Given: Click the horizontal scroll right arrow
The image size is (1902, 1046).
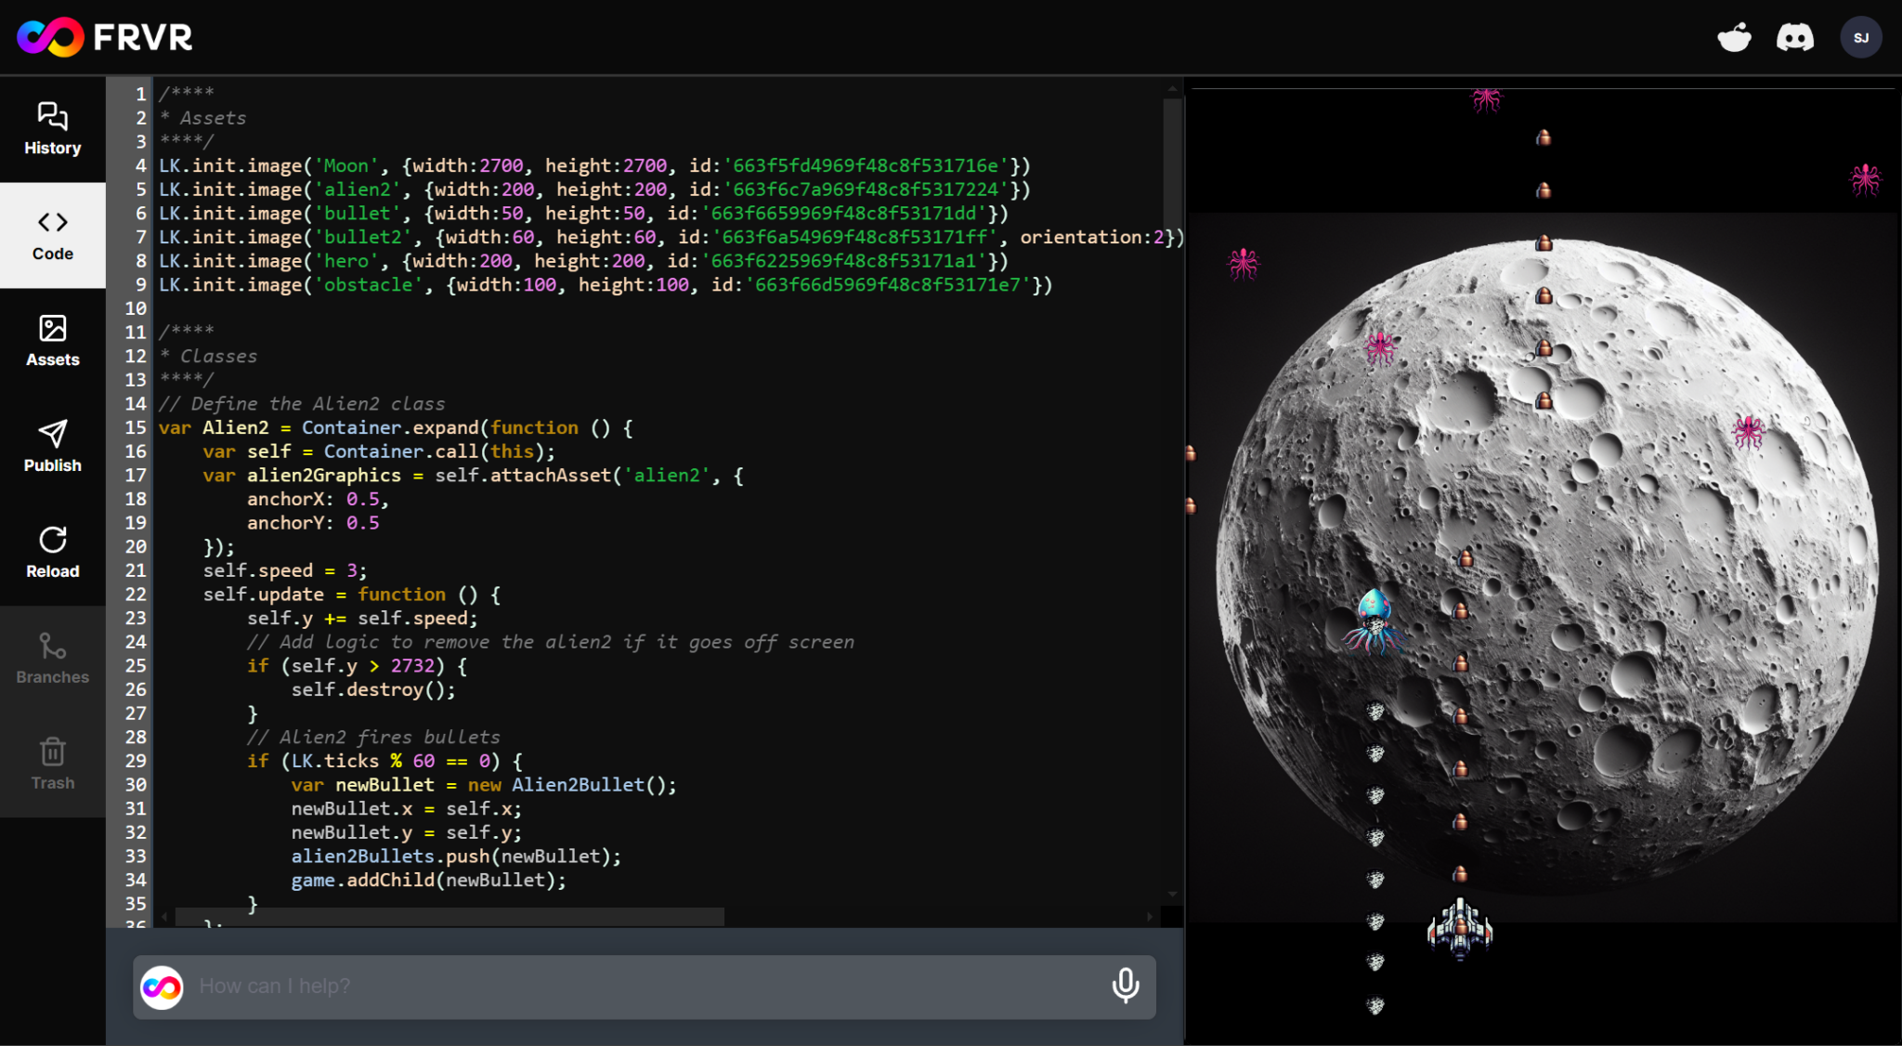Looking at the screenshot, I should coord(1150,917).
